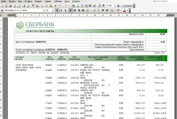The width and height of the screenshot is (177, 119).
Task: Cut selection with scissors icon
Action: (42, 6)
